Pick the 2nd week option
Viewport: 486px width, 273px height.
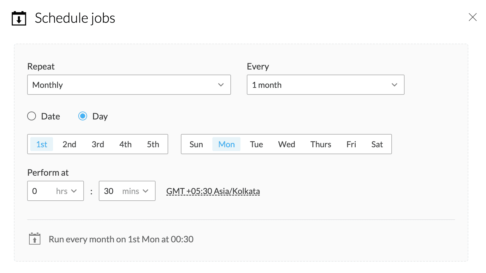[69, 144]
